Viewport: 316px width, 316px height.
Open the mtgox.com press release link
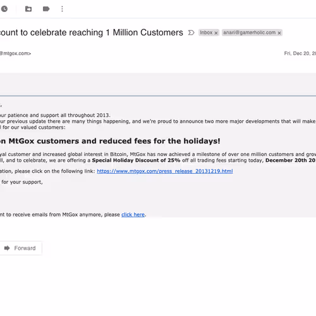click(165, 171)
